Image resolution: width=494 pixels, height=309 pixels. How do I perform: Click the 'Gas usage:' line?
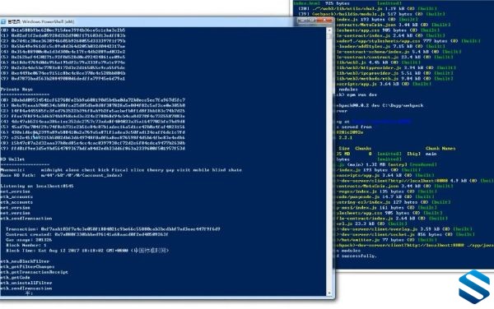(x=29, y=240)
